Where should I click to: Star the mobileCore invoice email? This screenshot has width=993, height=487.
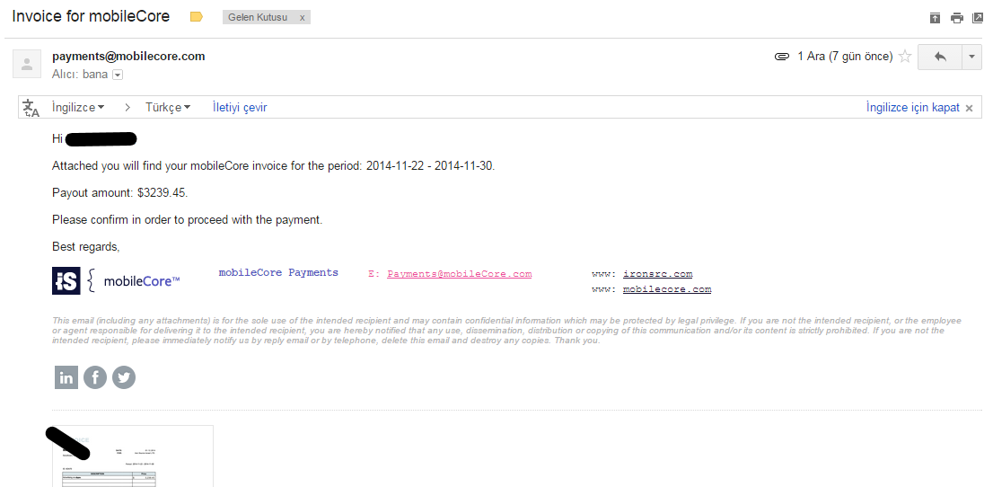[x=905, y=57]
